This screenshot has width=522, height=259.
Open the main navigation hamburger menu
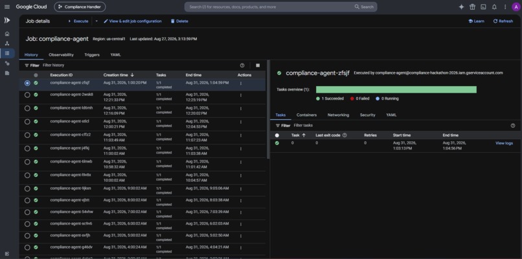point(7,6)
